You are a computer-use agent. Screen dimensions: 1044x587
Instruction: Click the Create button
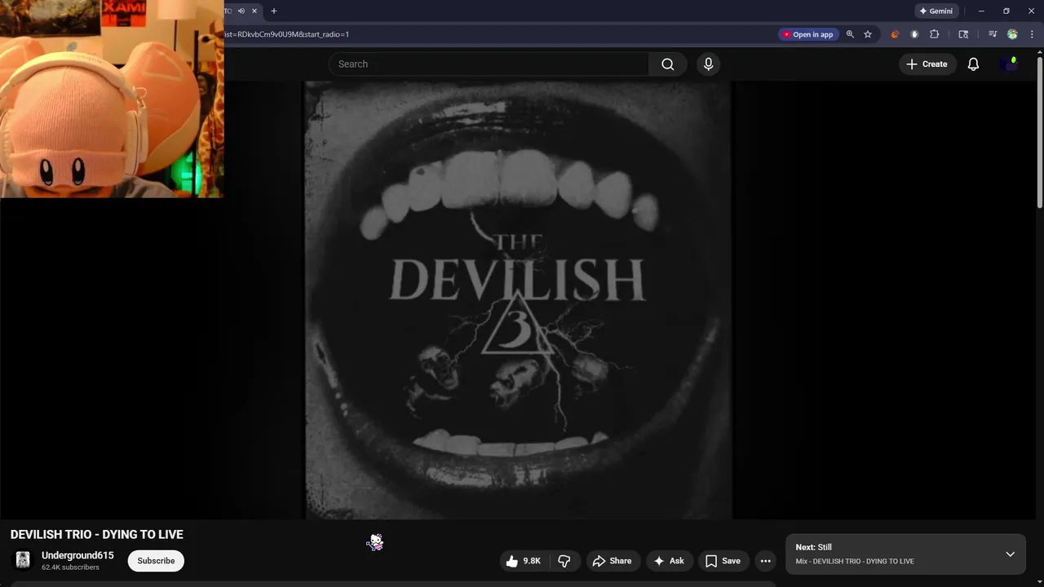[x=927, y=64]
